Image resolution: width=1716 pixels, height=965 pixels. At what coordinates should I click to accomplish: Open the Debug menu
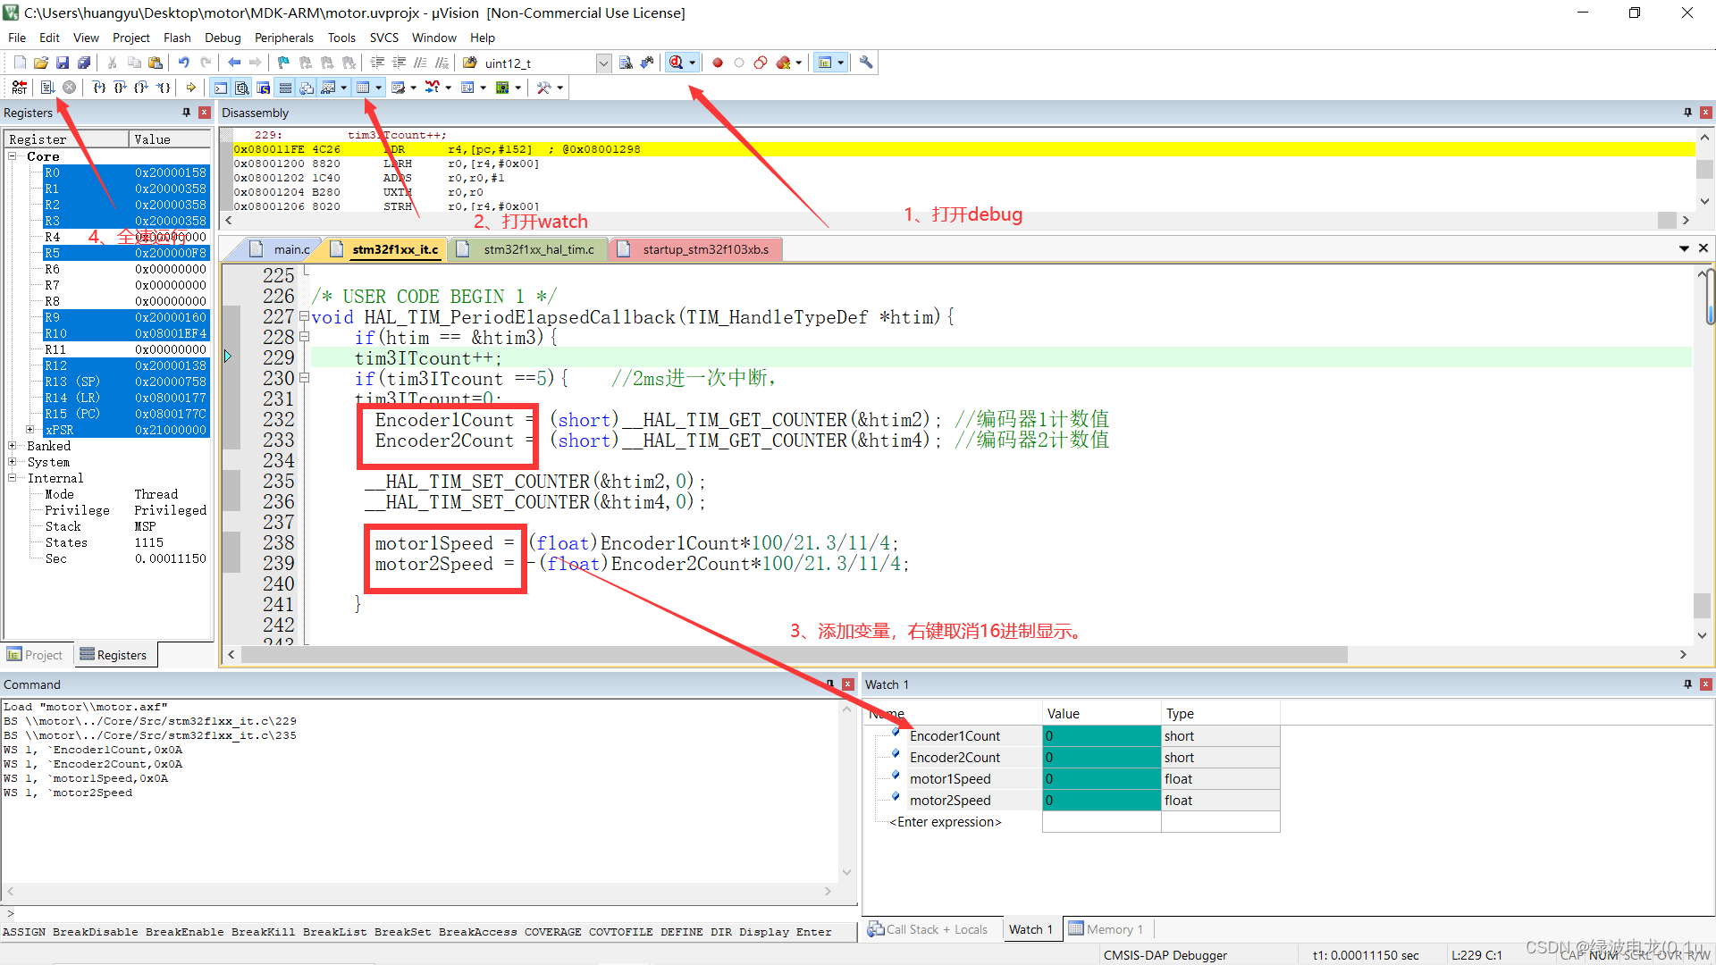point(223,38)
